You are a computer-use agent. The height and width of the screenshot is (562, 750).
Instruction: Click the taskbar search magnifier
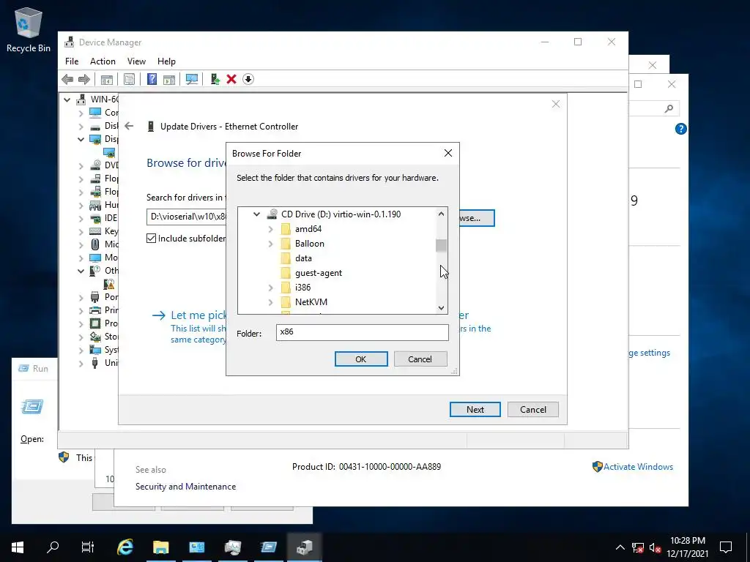point(53,547)
